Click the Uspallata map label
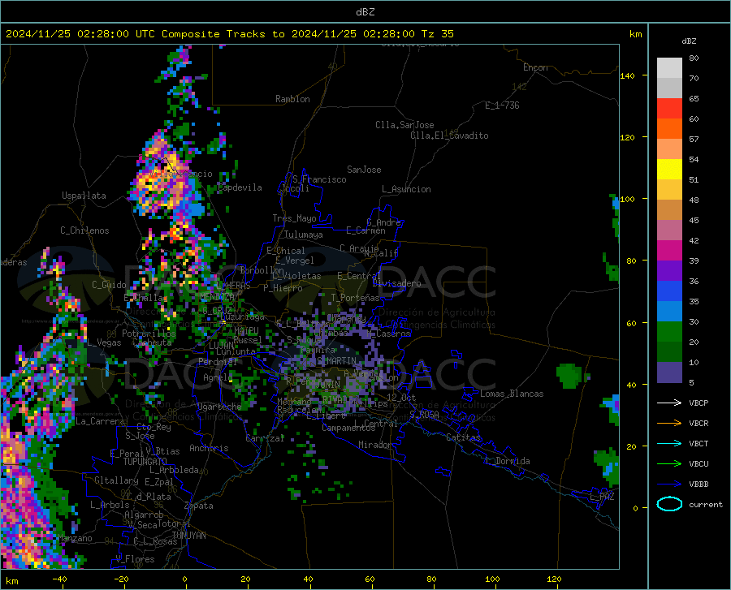731x590 pixels. [84, 196]
